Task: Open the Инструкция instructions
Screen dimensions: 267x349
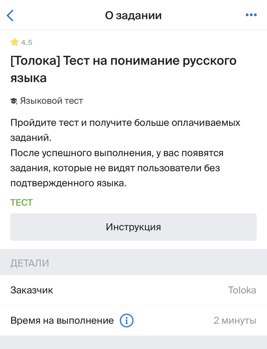Action: 133,227
